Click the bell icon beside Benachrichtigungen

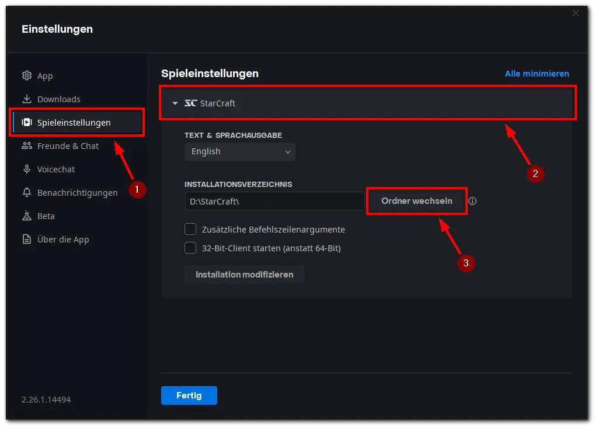click(27, 192)
